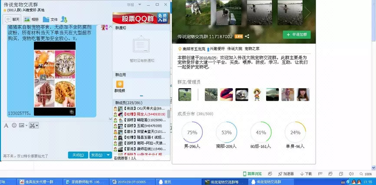Click the 24% 单身 ratio circle

point(295,132)
